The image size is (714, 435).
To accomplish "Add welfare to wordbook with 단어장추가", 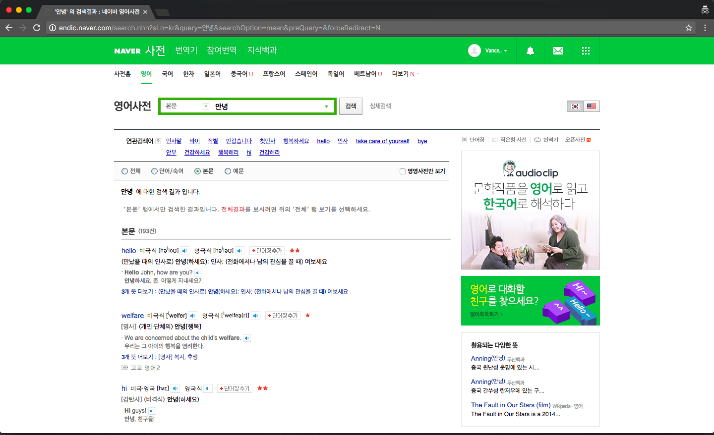I will point(283,316).
